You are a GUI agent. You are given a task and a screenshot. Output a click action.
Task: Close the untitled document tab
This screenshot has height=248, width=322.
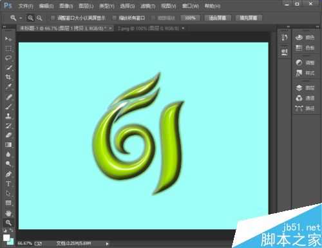click(111, 28)
